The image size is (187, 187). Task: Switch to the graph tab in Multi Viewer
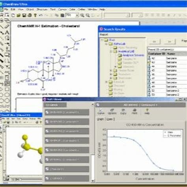tap(100, 119)
